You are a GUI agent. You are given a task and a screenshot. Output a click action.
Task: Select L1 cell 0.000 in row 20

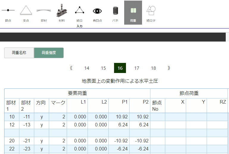pyautogui.click(x=77, y=141)
